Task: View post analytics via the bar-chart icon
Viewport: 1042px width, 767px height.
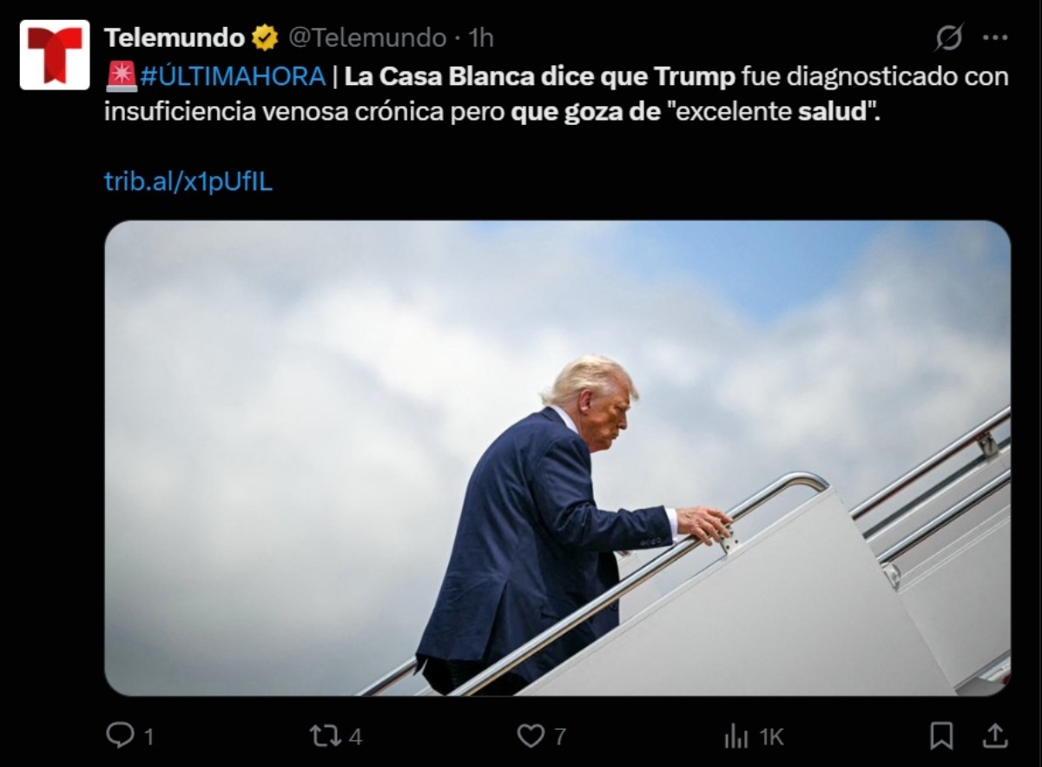Action: click(x=737, y=737)
